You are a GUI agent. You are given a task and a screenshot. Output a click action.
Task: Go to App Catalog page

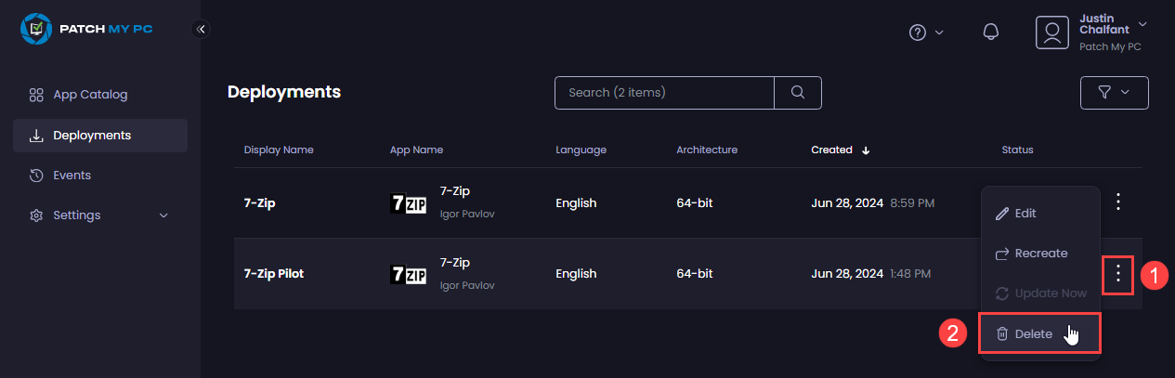[90, 95]
